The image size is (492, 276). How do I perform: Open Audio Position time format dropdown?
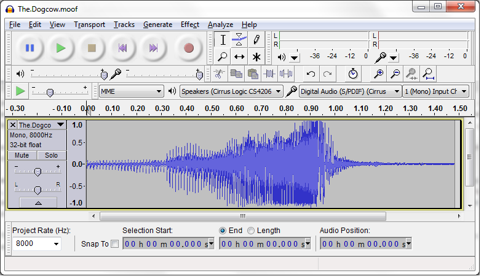coord(408,243)
